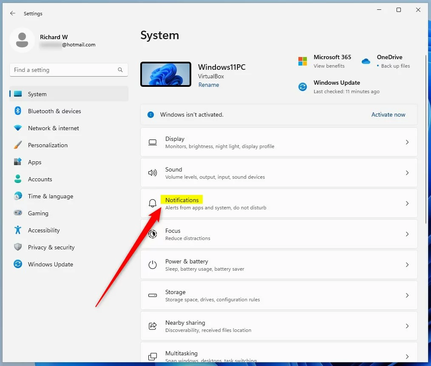Click the Find a setting search box
The image size is (431, 366).
(x=64, y=70)
